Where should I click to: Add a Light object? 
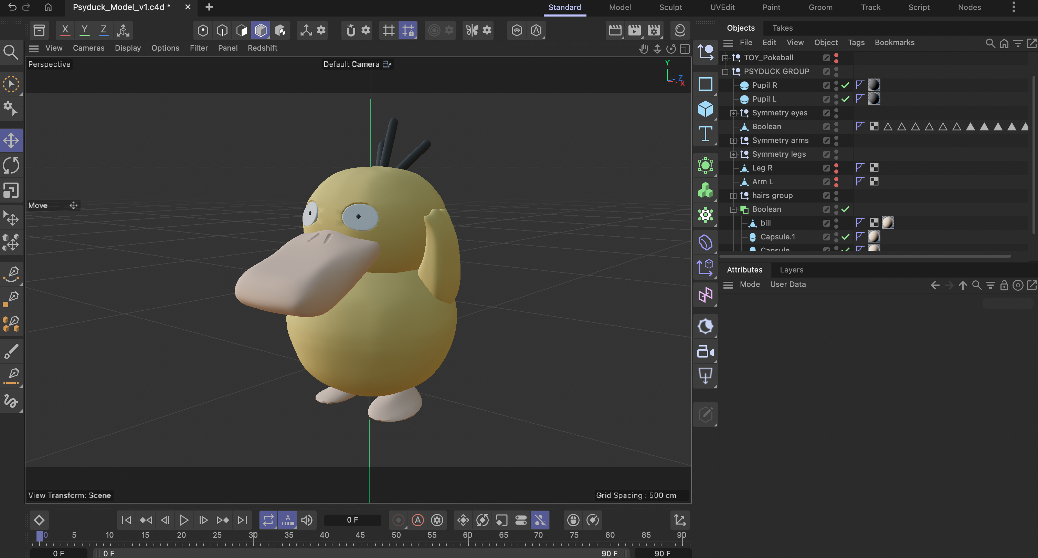click(x=705, y=327)
